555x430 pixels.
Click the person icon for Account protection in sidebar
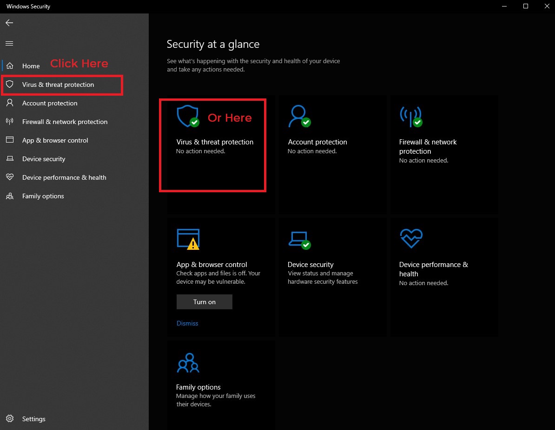click(10, 103)
